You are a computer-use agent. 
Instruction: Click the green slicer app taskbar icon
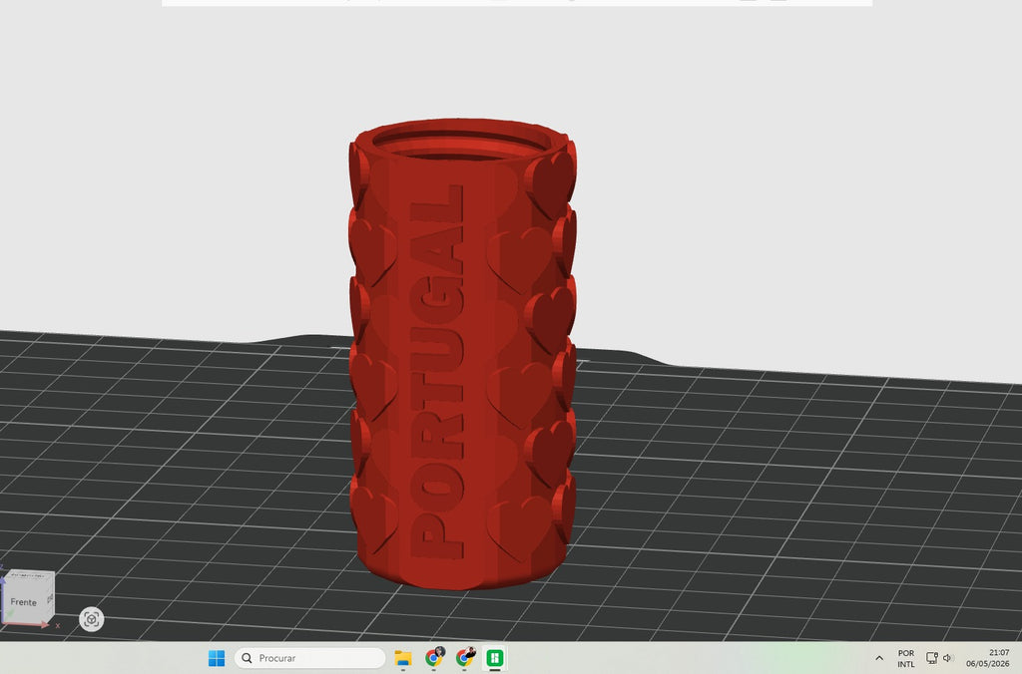click(x=495, y=658)
